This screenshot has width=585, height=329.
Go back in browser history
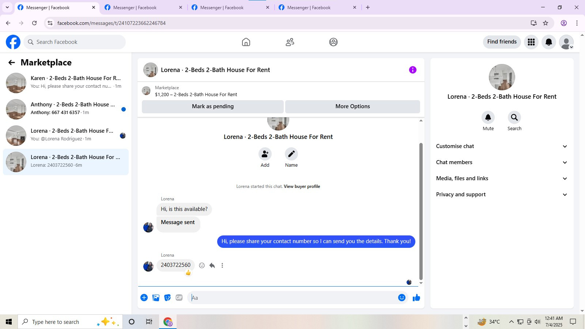8,23
